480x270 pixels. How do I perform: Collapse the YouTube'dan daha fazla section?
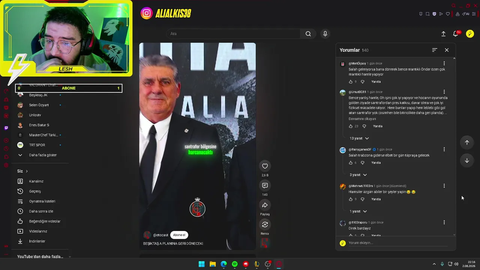(70, 256)
